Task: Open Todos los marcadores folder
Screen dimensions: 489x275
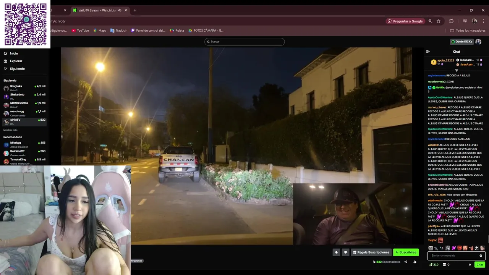Action: tap(468, 31)
